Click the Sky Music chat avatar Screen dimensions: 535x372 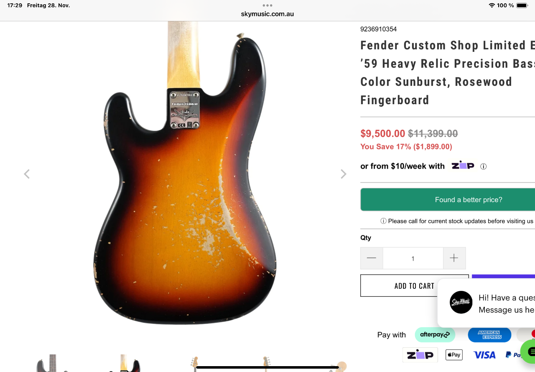point(461,302)
